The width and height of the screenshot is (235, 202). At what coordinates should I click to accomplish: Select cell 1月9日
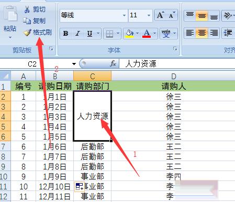(54, 176)
